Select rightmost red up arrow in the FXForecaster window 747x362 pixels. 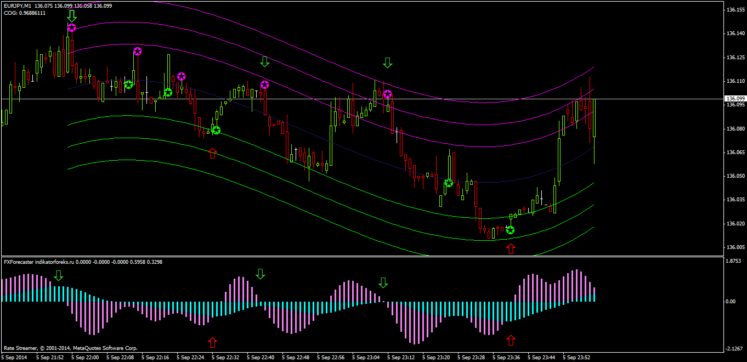click(511, 340)
